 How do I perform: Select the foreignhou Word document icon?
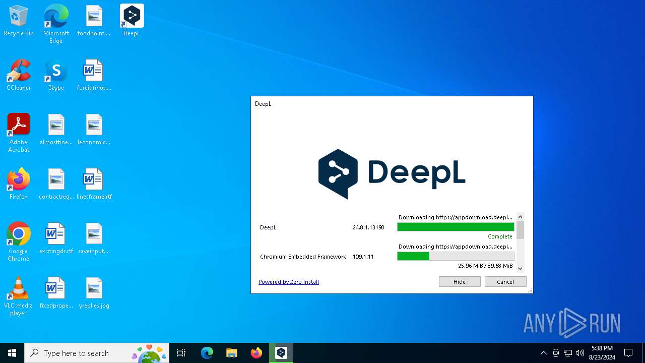94,76
